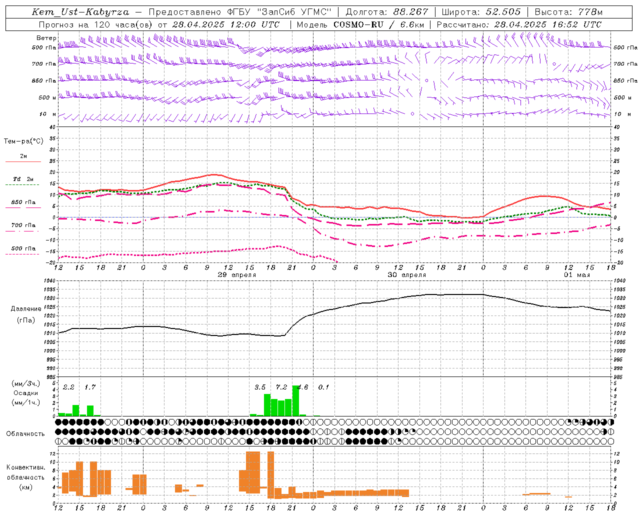Click the 7.2 precipitation total
This screenshot has height=512, width=640.
(x=281, y=387)
